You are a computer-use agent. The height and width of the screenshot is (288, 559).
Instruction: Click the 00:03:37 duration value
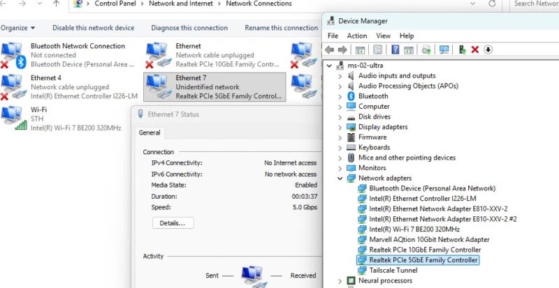pyautogui.click(x=305, y=197)
